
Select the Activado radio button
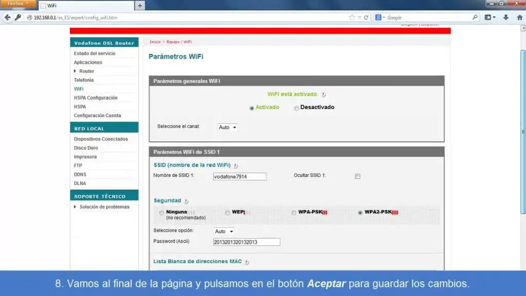point(251,107)
